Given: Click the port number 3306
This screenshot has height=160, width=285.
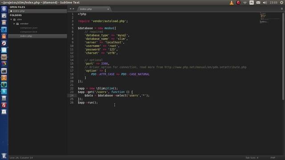Looking at the screenshot, I should [105, 64].
